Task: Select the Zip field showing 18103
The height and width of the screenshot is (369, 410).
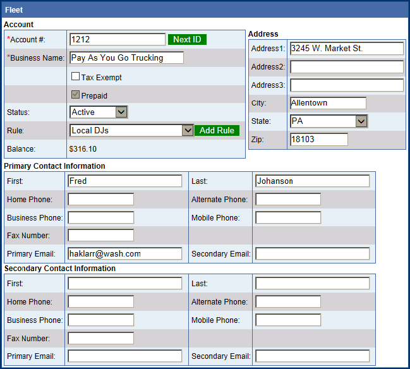Action: (x=318, y=139)
